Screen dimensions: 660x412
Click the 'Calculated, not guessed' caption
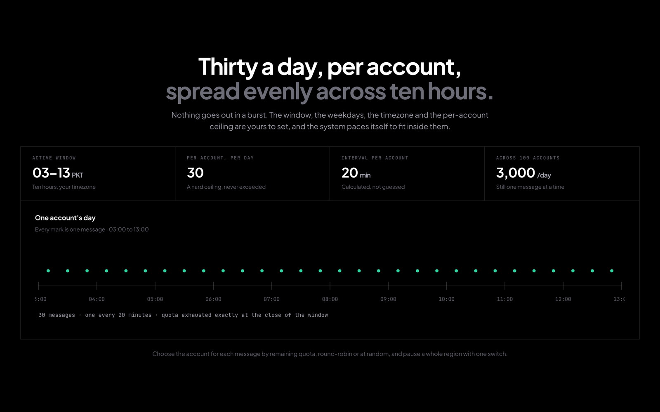pos(373,187)
